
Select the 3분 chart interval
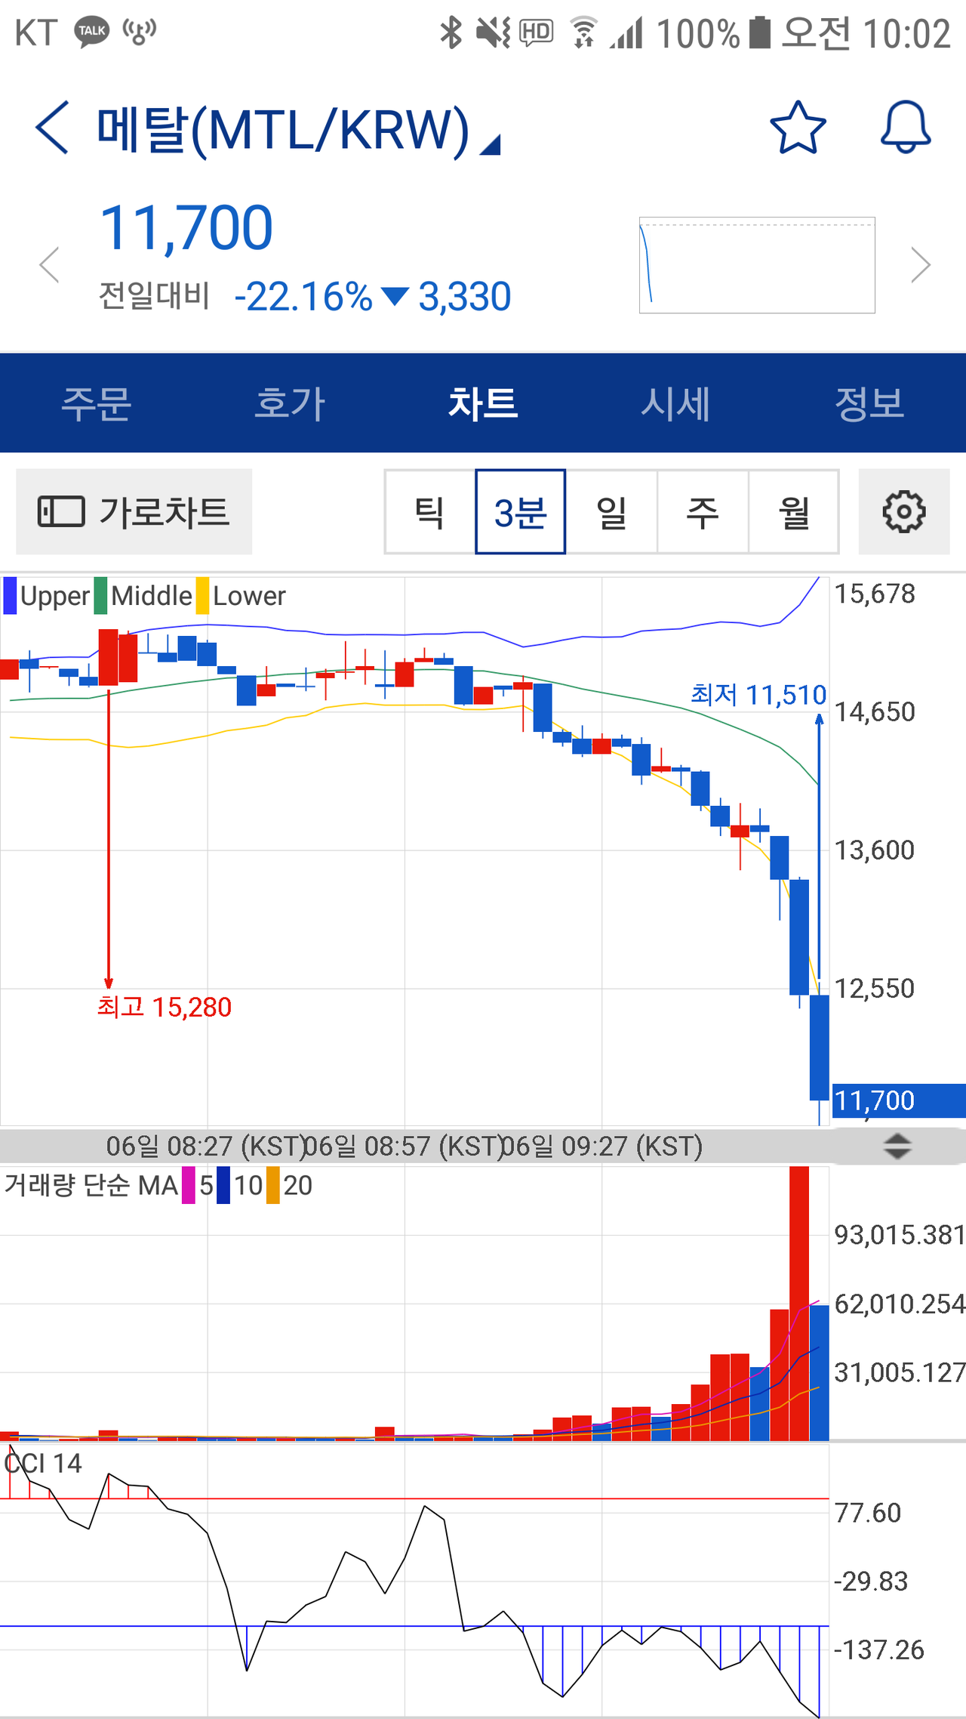[x=521, y=512]
